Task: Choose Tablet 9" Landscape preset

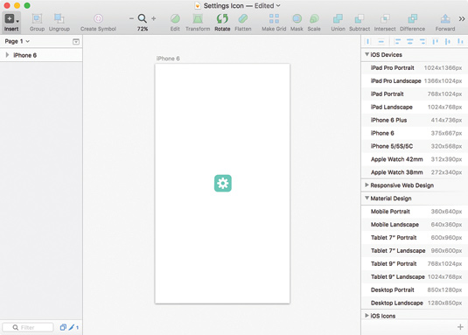Action: tap(415, 276)
